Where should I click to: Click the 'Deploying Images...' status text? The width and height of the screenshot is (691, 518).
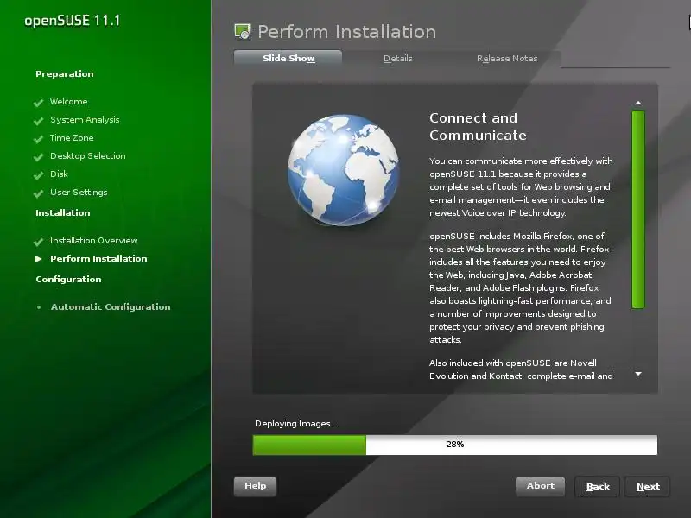pyautogui.click(x=295, y=424)
